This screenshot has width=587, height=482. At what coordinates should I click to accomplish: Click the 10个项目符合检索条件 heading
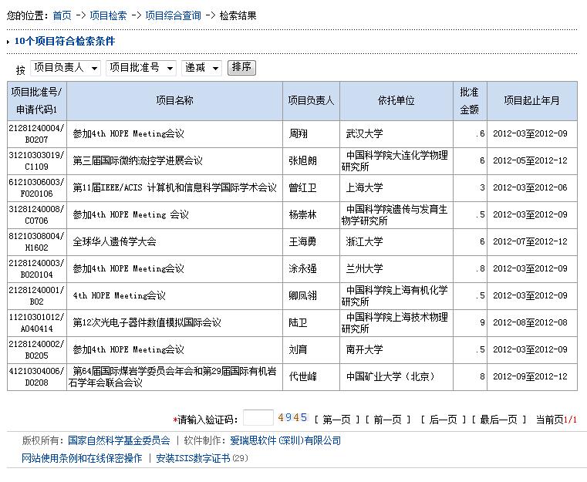click(65, 41)
